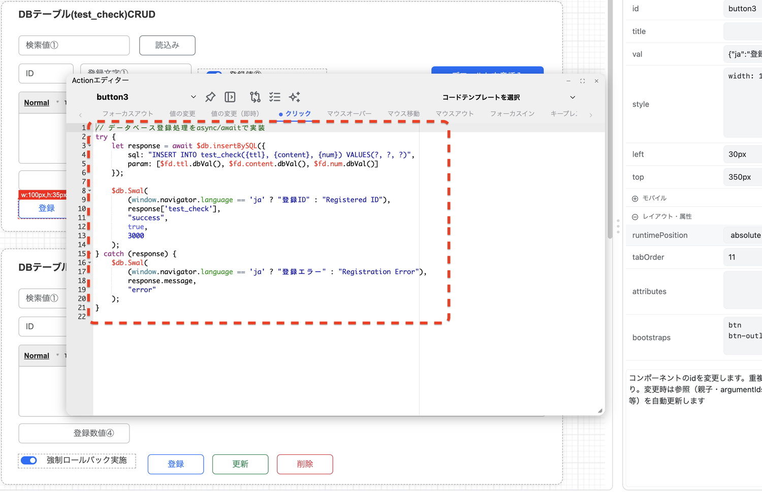Click the AI sparkle icon in Action editor

295,97
